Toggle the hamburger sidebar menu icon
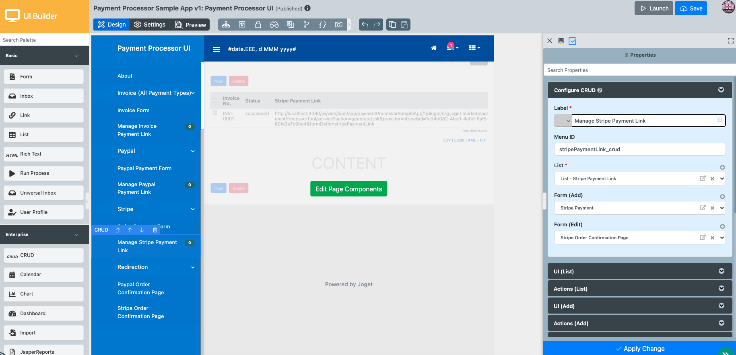This screenshot has width=736, height=355. 216,49
